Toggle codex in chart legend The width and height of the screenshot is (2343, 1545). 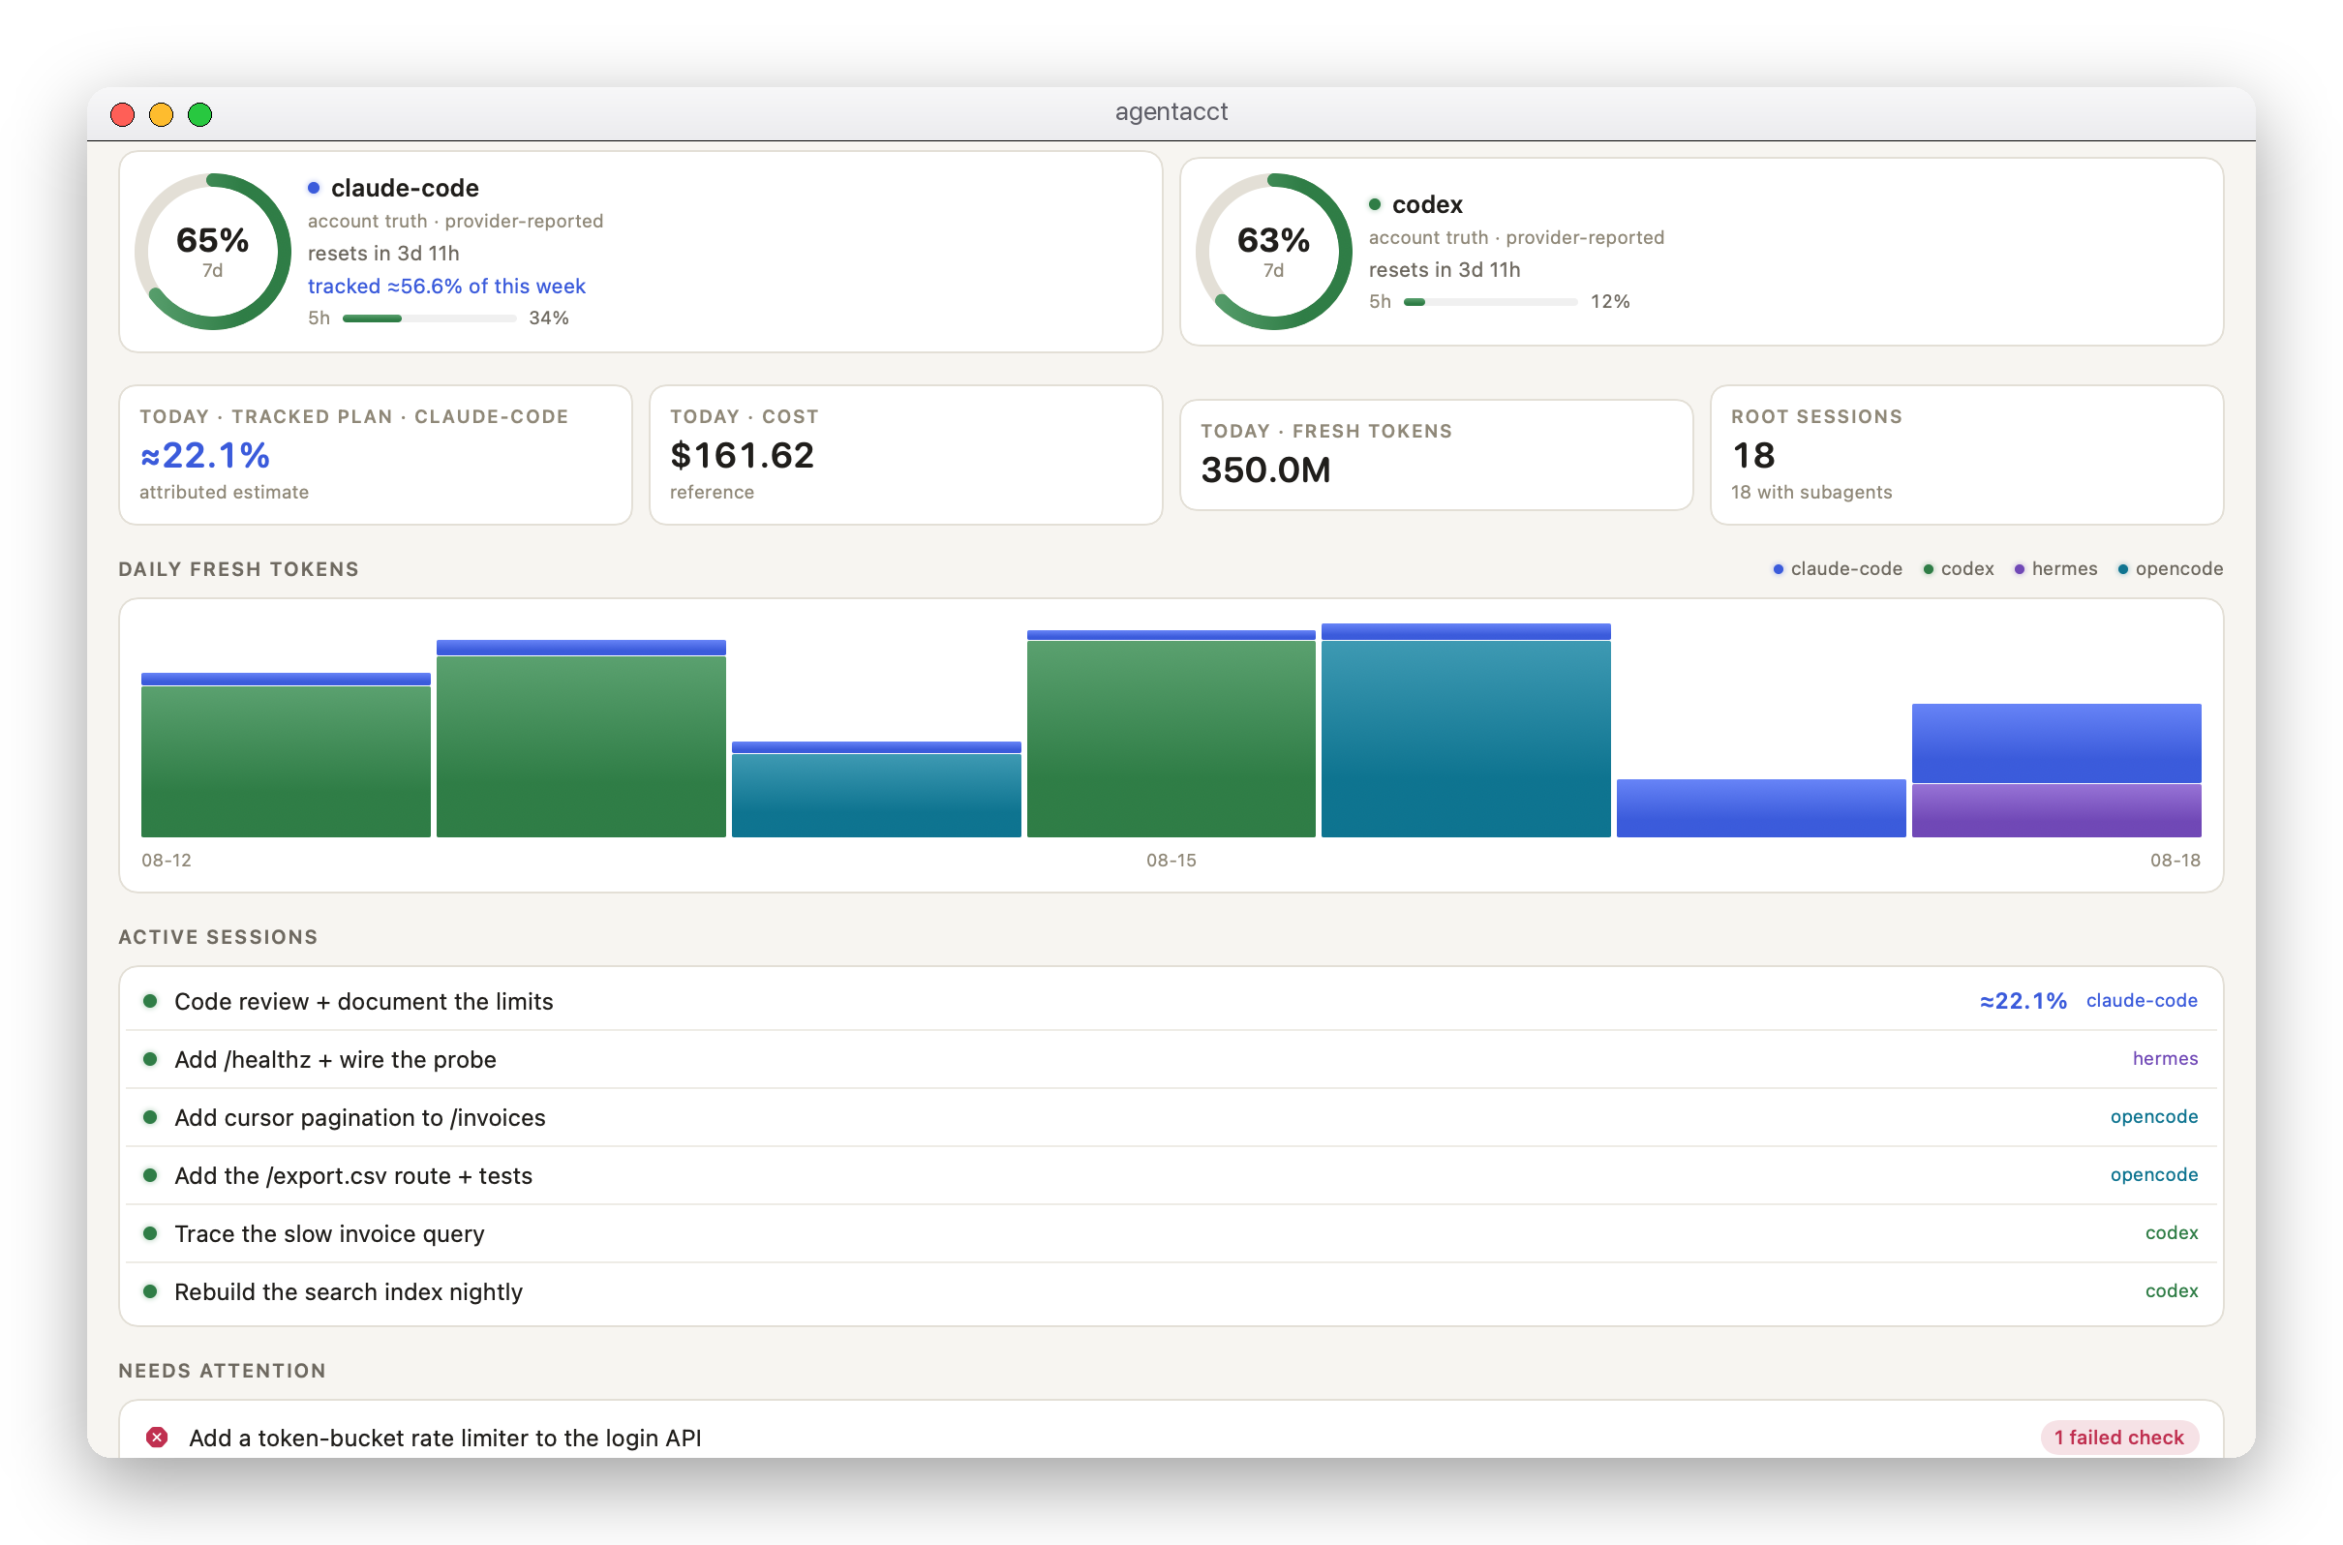(x=1958, y=568)
